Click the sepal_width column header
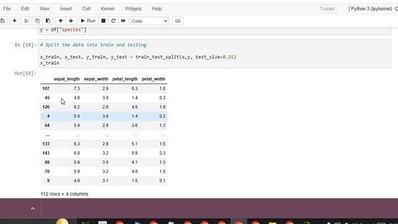 [96, 79]
